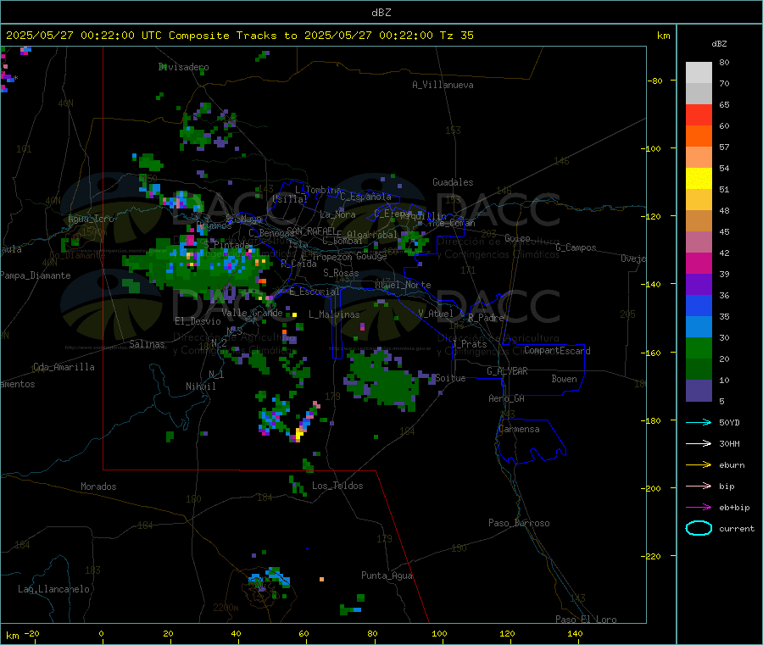Click the yellow 51 dBZ legend color
This screenshot has height=645, width=763.
pyautogui.click(x=699, y=179)
